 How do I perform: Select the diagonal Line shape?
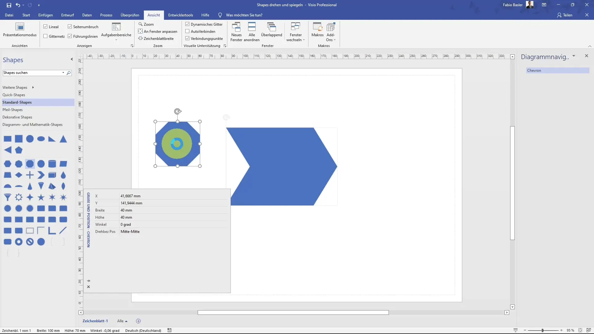click(x=63, y=230)
